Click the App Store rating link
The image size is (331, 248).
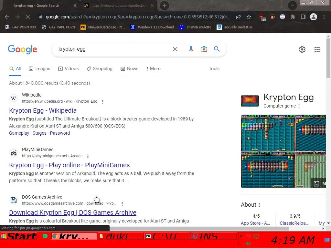coord(255,223)
